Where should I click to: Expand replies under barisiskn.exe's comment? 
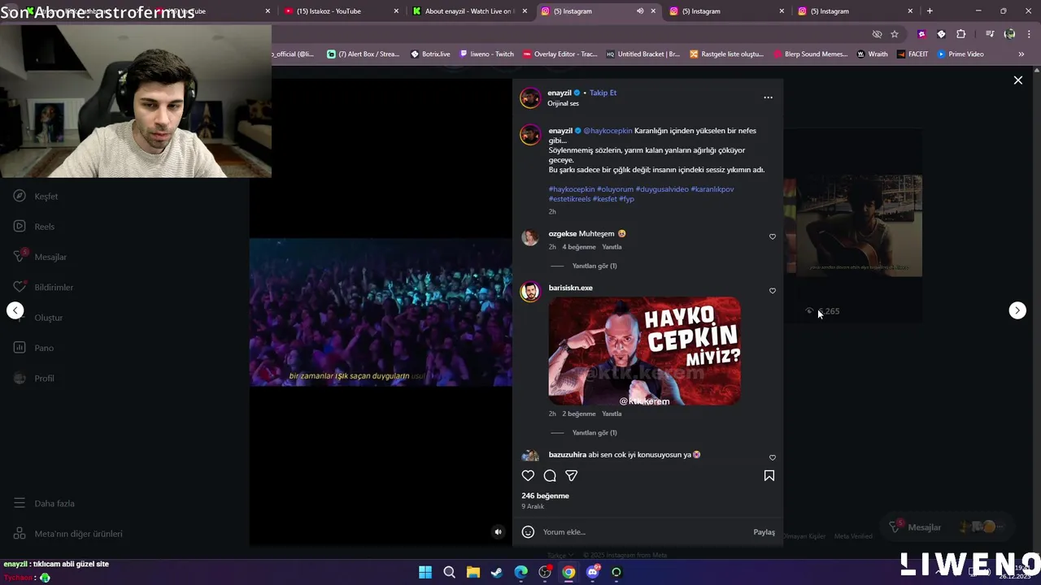[x=595, y=433]
